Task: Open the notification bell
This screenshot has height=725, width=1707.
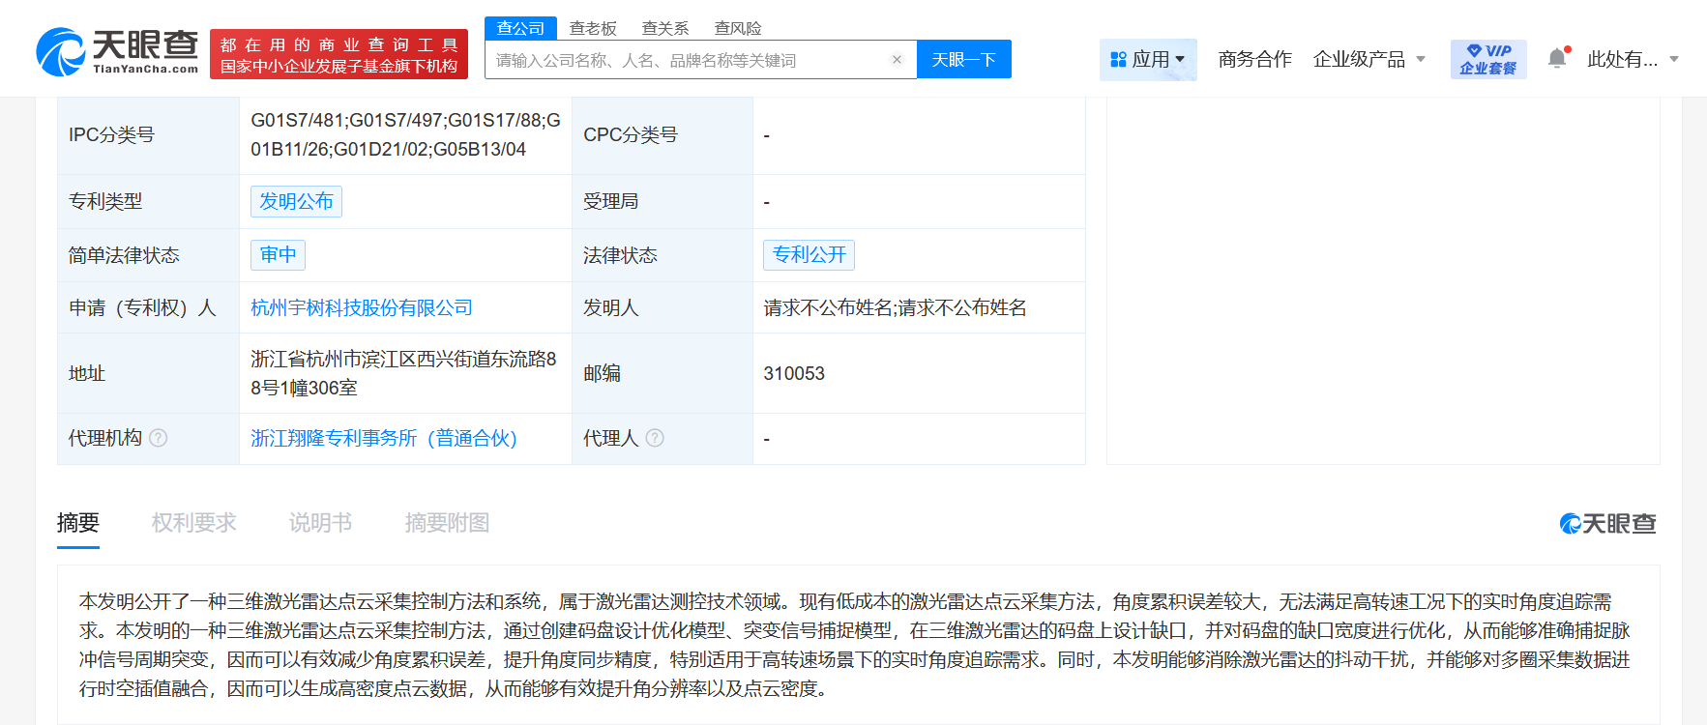Action: pyautogui.click(x=1557, y=59)
